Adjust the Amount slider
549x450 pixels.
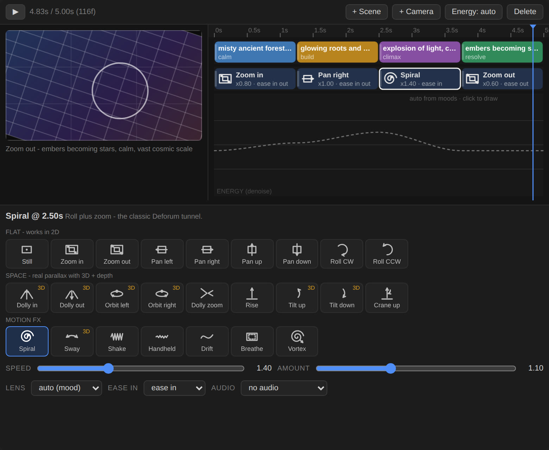tap(416, 368)
